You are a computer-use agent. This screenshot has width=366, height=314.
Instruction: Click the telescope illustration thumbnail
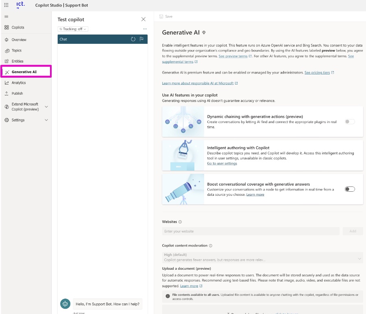(183, 189)
